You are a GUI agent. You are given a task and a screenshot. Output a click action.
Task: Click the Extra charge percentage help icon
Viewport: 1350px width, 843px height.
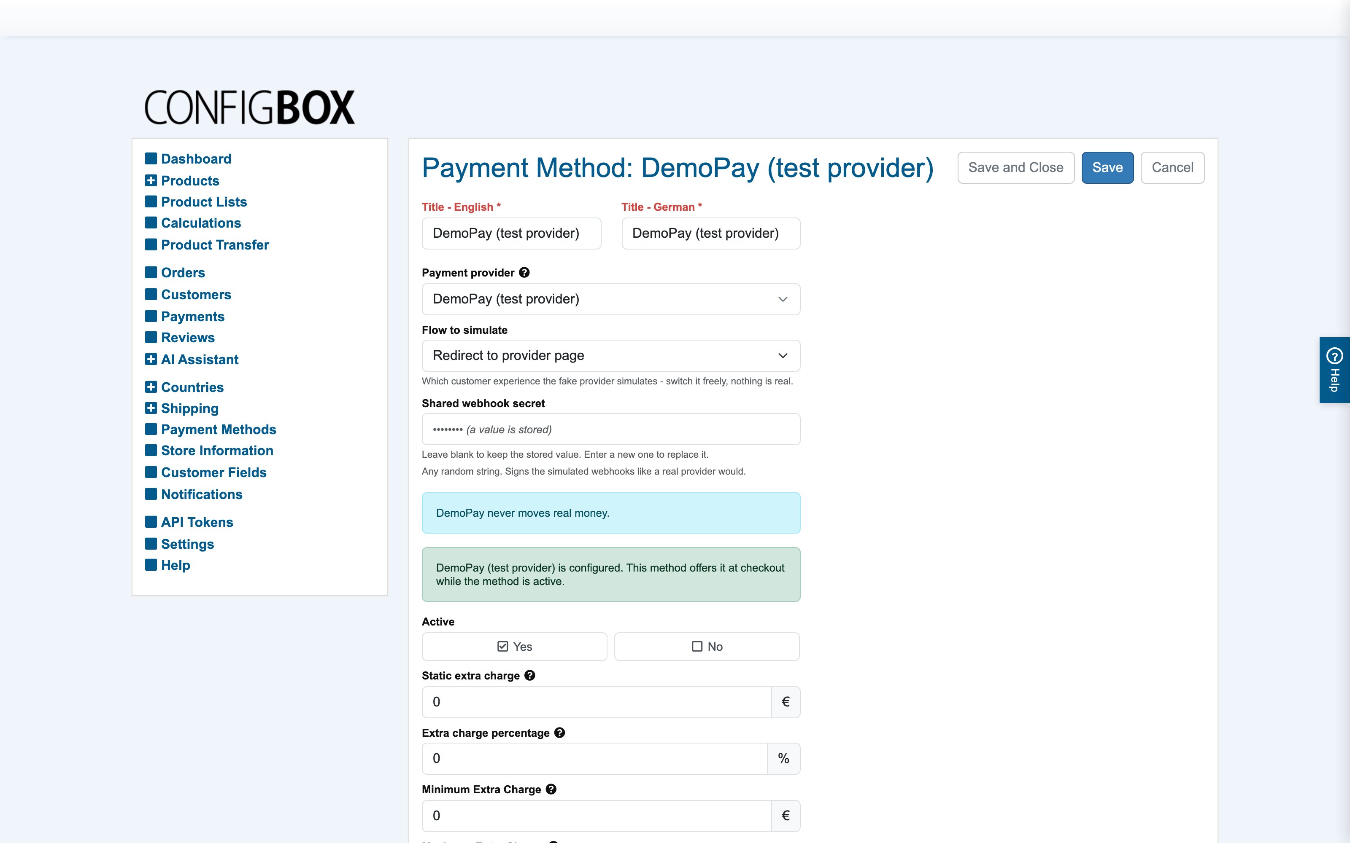click(559, 733)
